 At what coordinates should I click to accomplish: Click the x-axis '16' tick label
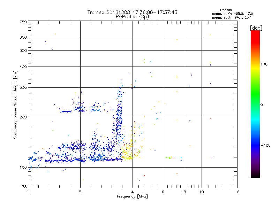237,192
